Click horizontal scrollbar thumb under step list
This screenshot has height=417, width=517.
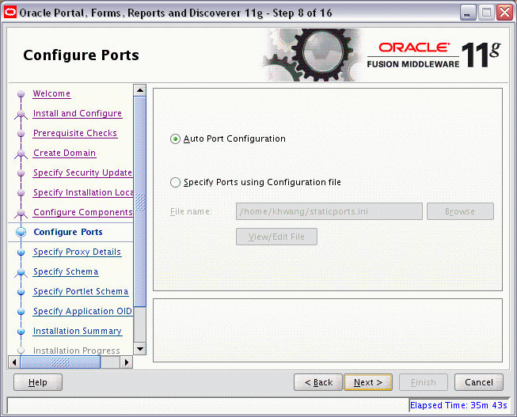pos(60,362)
